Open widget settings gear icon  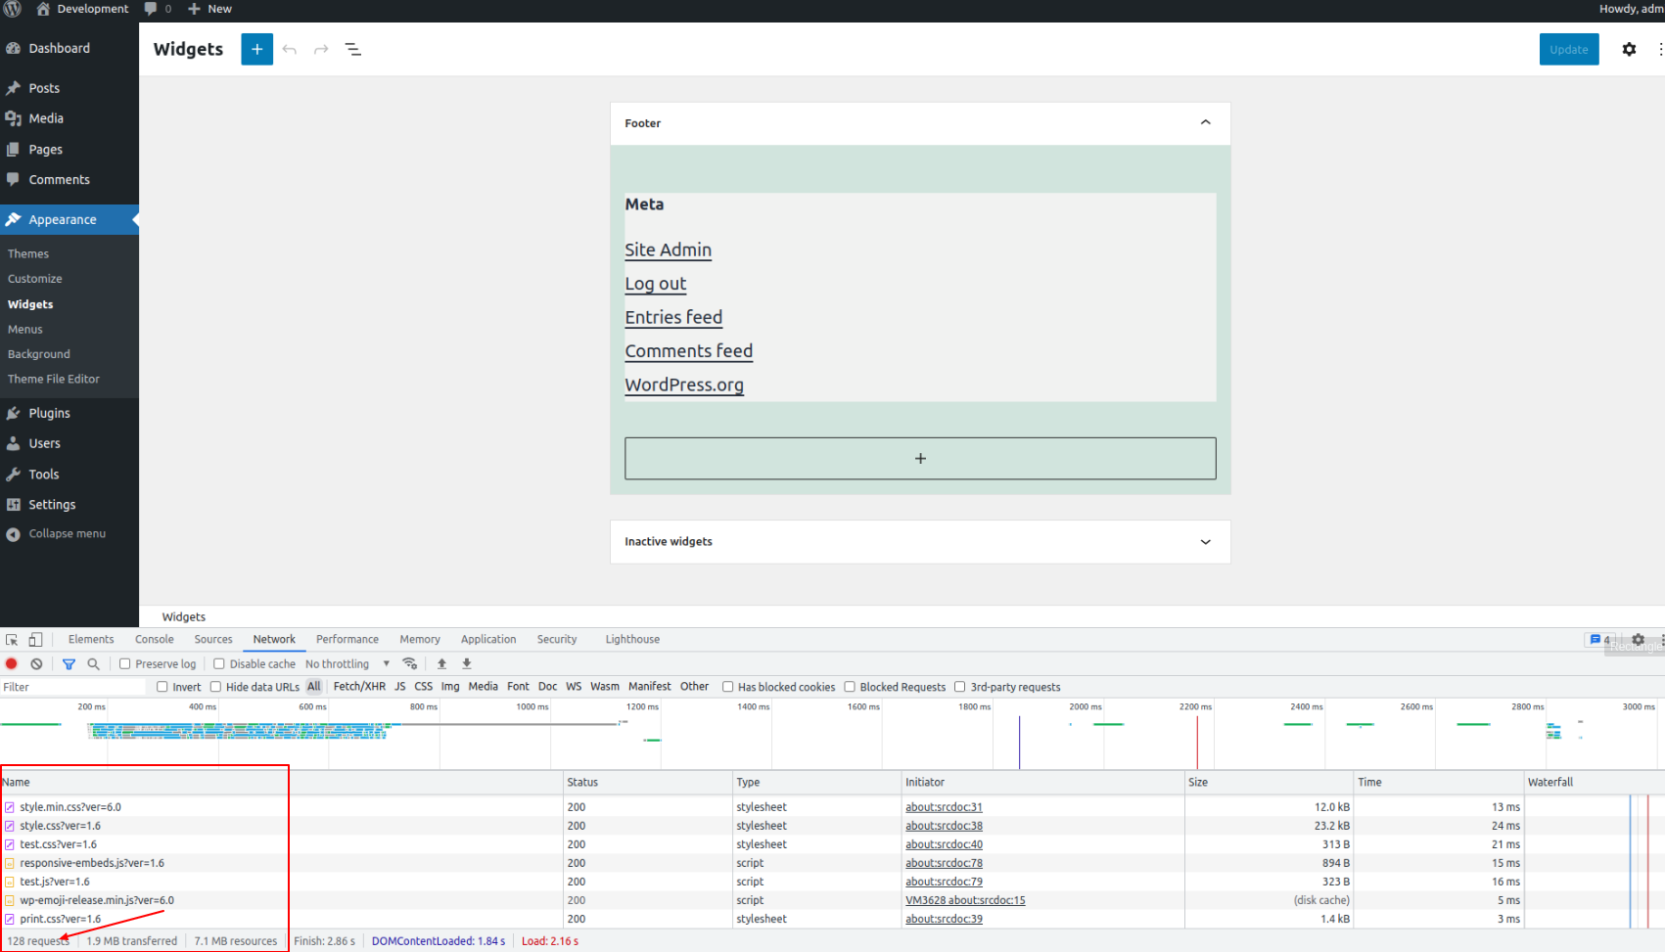pos(1629,49)
